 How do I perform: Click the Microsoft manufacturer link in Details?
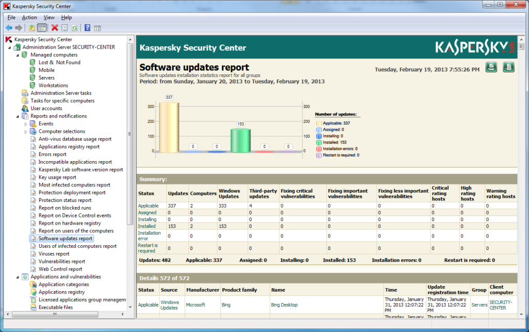196,305
